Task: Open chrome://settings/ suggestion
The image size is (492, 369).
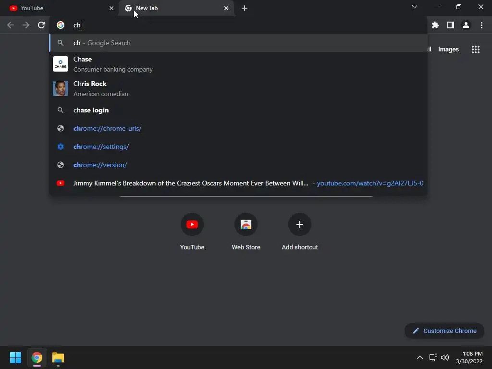Action: (238, 147)
